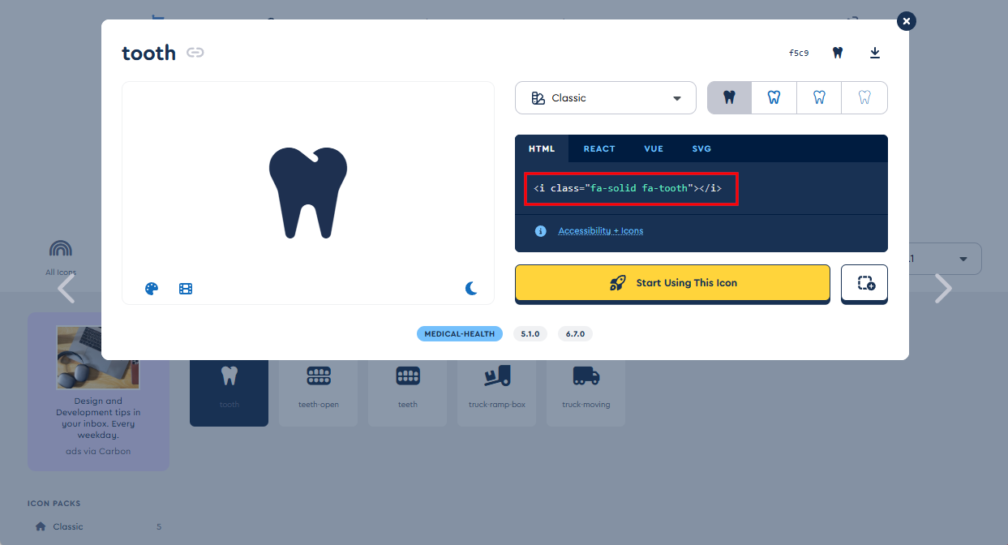The height and width of the screenshot is (545, 1008).
Task: Switch to the SVG code tab
Action: click(701, 148)
